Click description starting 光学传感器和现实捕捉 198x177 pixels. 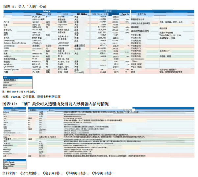[105, 156]
